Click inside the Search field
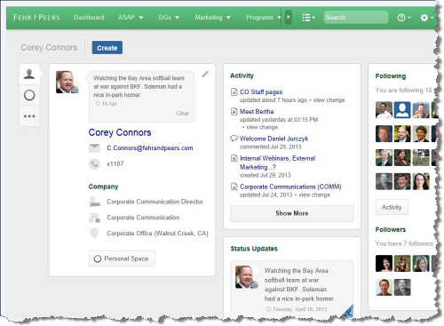Screen dimensions: 444x326 click(356, 18)
